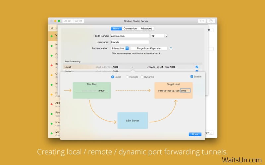
Task: Select the Dynamic radio button
Action: pos(142,77)
